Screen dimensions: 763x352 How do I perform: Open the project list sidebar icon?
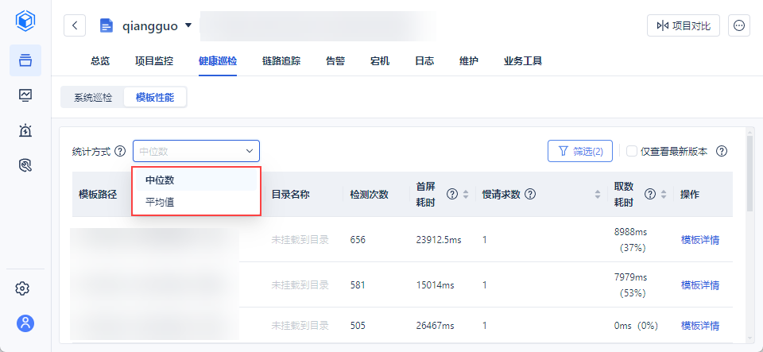tap(25, 60)
